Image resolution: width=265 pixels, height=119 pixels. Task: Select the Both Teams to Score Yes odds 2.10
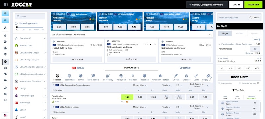[192, 97]
